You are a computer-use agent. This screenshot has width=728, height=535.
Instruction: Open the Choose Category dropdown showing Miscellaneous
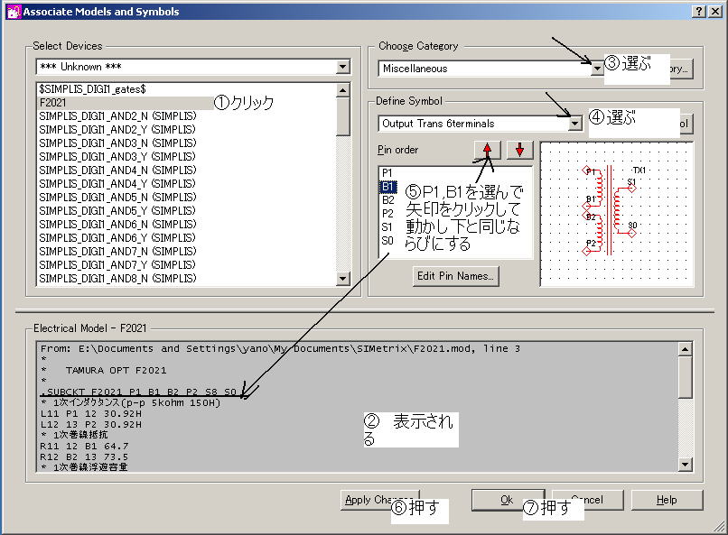click(597, 69)
